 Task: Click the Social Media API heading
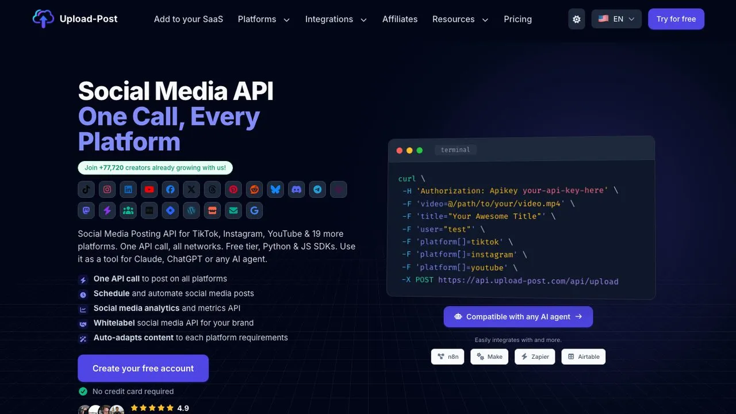tap(176, 91)
